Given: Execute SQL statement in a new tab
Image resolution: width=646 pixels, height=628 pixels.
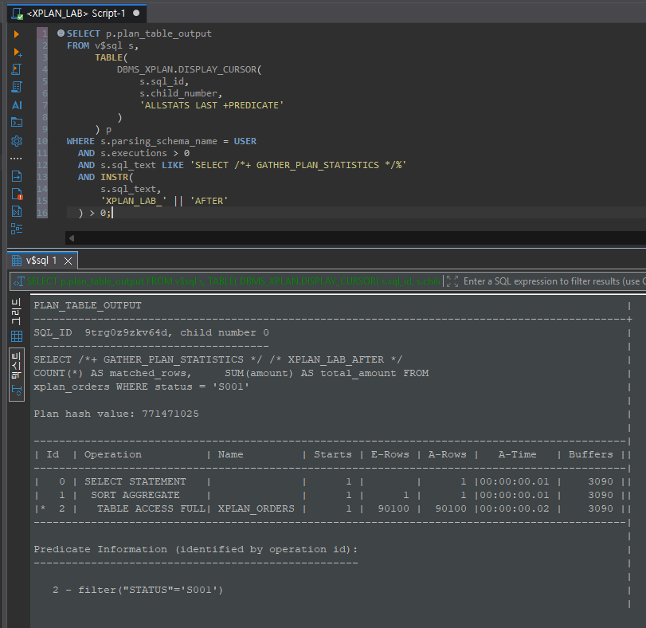Looking at the screenshot, I should (x=18, y=53).
